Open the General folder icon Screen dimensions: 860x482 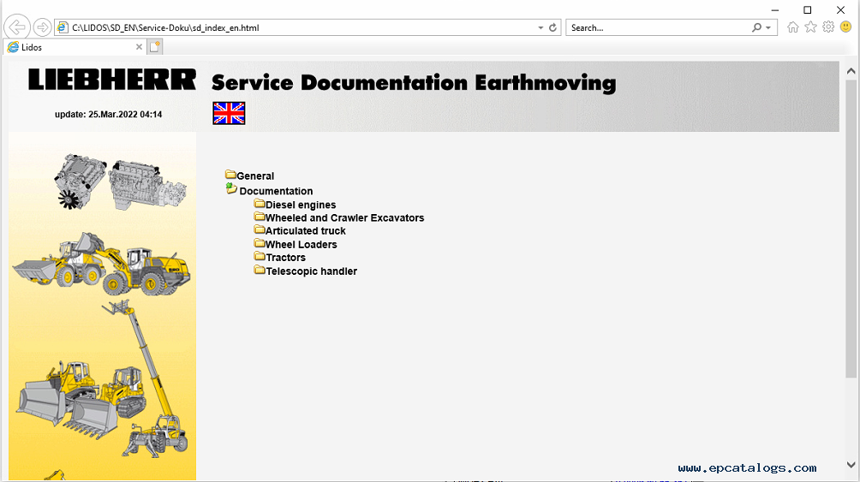(230, 175)
